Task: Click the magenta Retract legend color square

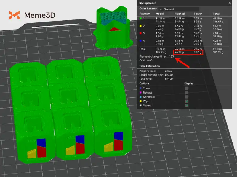Action: pyautogui.click(x=140, y=93)
